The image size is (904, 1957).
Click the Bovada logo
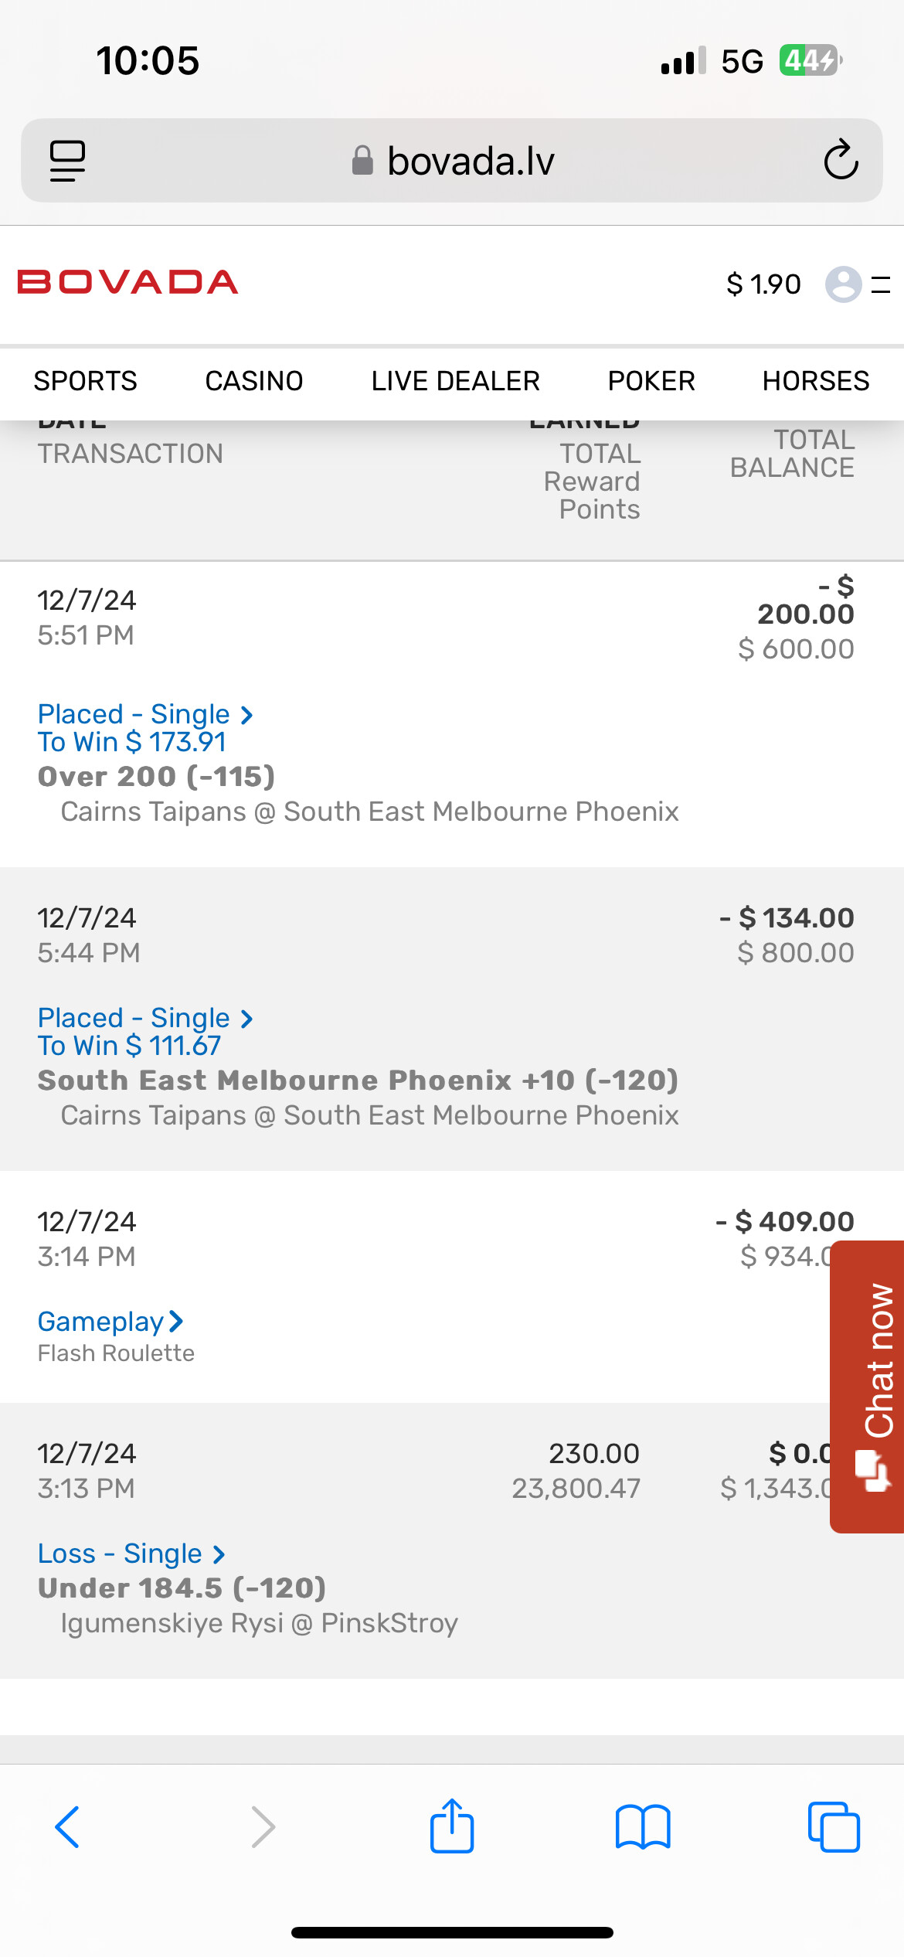coord(127,282)
